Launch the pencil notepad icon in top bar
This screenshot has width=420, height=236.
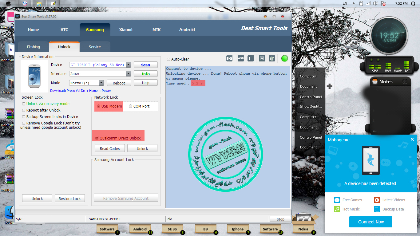tap(53, 4)
